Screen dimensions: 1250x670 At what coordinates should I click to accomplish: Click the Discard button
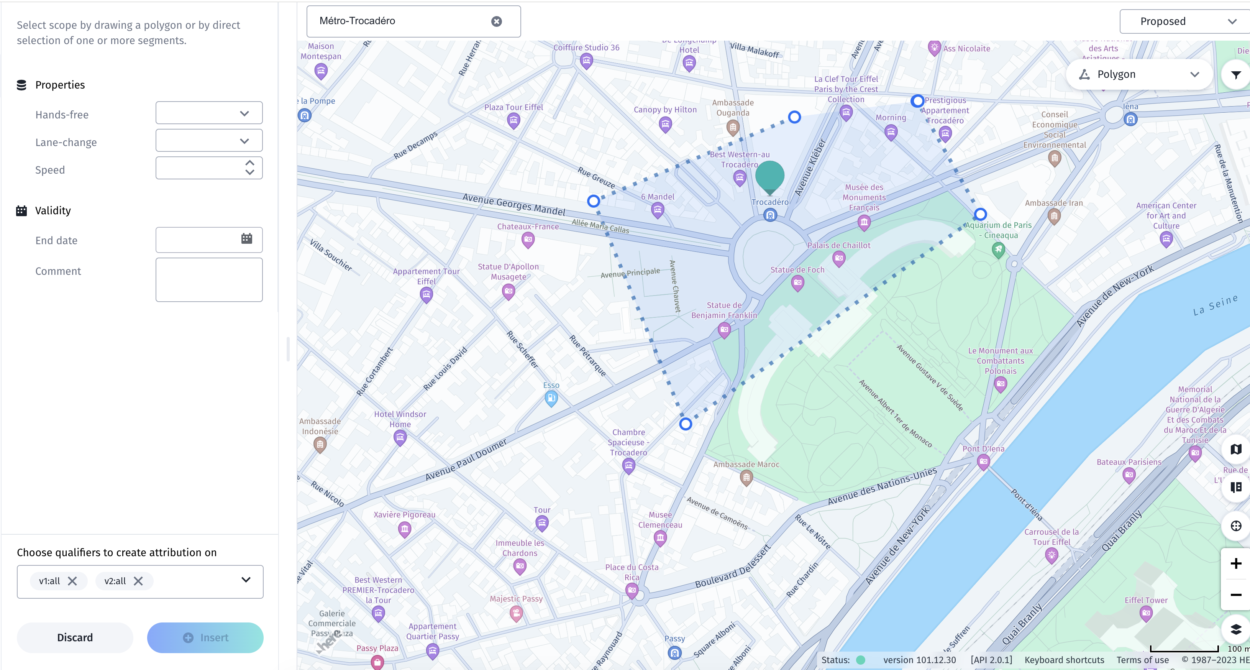(x=75, y=637)
